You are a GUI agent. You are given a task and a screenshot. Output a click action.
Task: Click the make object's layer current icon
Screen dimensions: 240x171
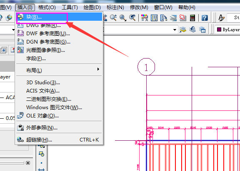183,29
